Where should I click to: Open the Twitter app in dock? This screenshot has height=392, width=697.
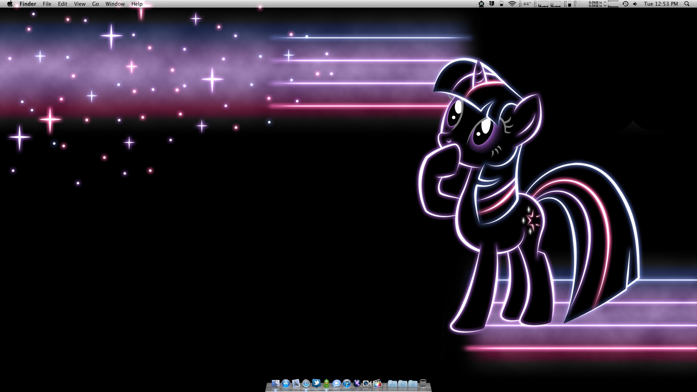pos(316,383)
